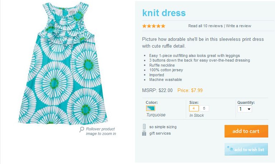Click the ruler icon beside so simple sizing
Screen dimensions: 275x164
[144, 127]
